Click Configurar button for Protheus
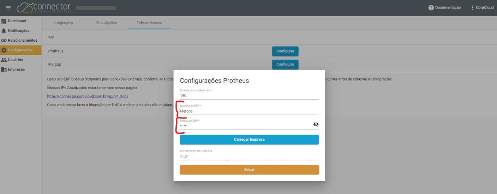Image resolution: width=497 pixels, height=194 pixels. coord(285,51)
